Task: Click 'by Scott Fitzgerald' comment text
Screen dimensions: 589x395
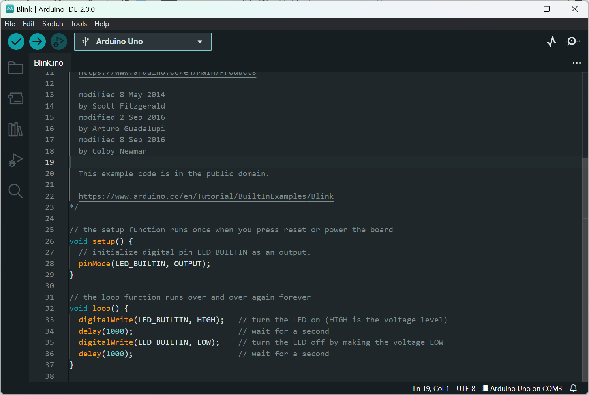Action: tap(122, 106)
